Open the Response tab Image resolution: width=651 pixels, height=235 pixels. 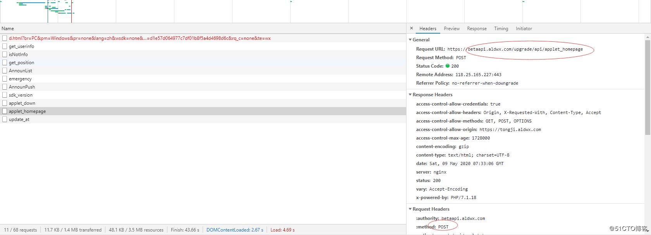coord(477,29)
